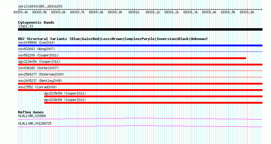Open variant label esv2405237 (Bentley2008)
The height and width of the screenshot is (144, 271).
pyautogui.click(x=40, y=81)
